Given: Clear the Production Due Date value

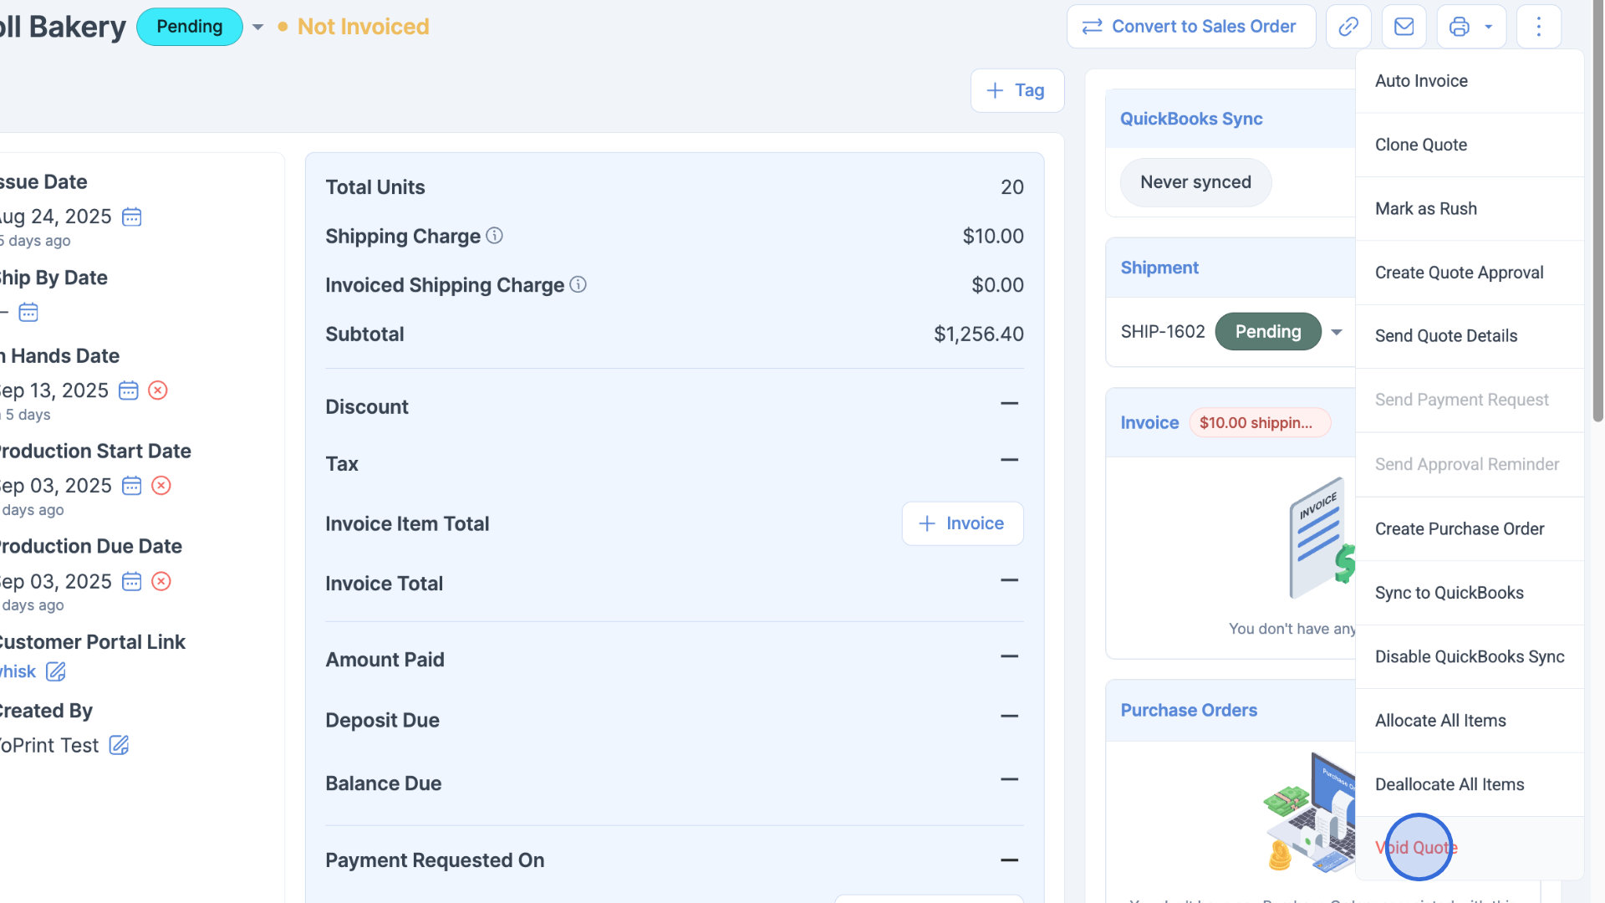Looking at the screenshot, I should [161, 581].
